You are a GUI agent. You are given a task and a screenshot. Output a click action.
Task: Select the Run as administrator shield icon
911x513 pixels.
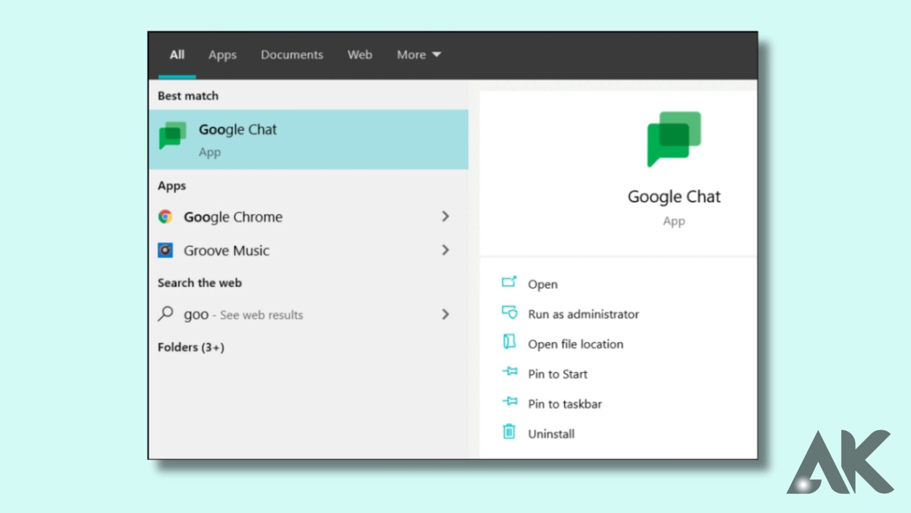(x=510, y=313)
